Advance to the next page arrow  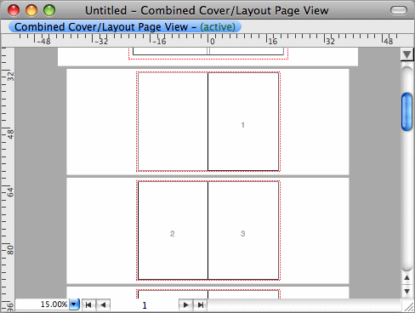pyautogui.click(x=185, y=305)
